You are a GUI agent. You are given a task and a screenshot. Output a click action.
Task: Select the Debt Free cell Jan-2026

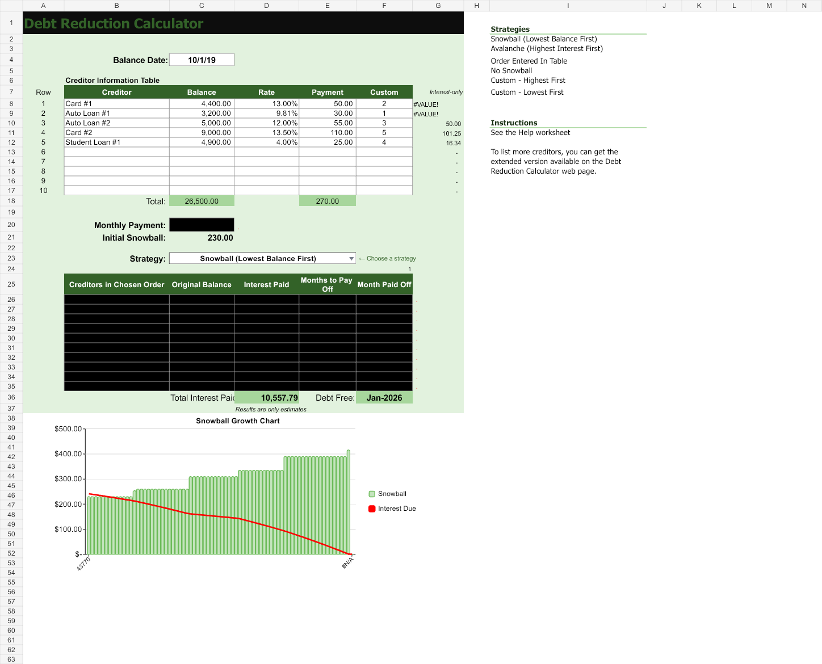coord(384,398)
